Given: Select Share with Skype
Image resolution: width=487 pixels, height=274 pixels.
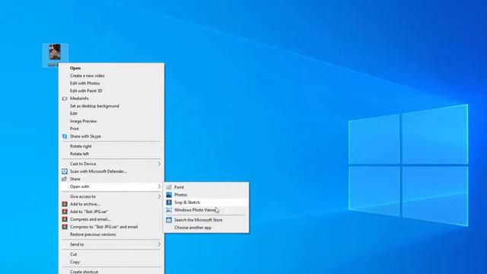Looking at the screenshot, I should click(x=111, y=136).
